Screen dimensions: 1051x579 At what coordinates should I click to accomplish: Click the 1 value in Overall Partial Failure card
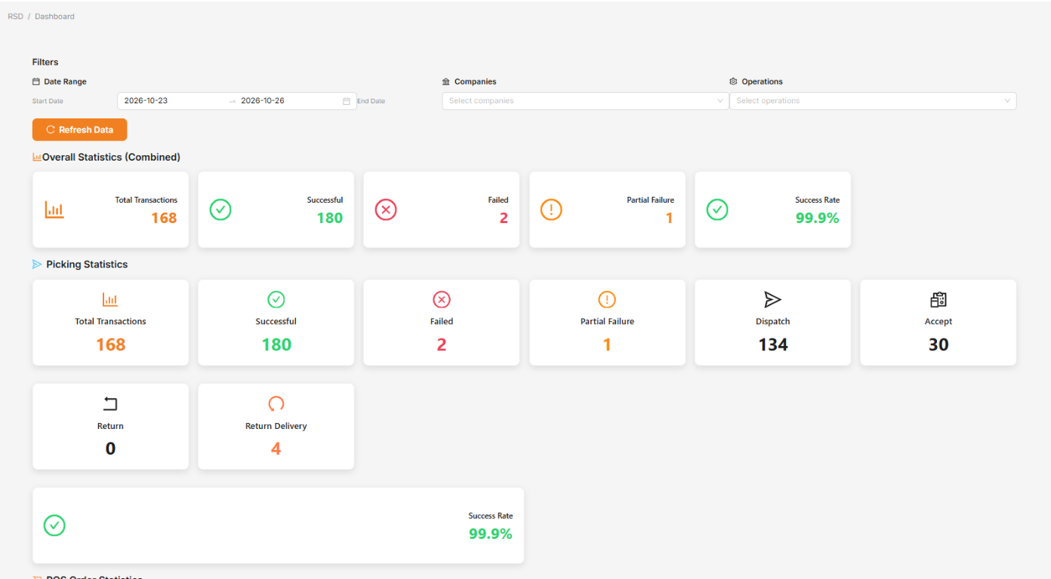tap(669, 218)
